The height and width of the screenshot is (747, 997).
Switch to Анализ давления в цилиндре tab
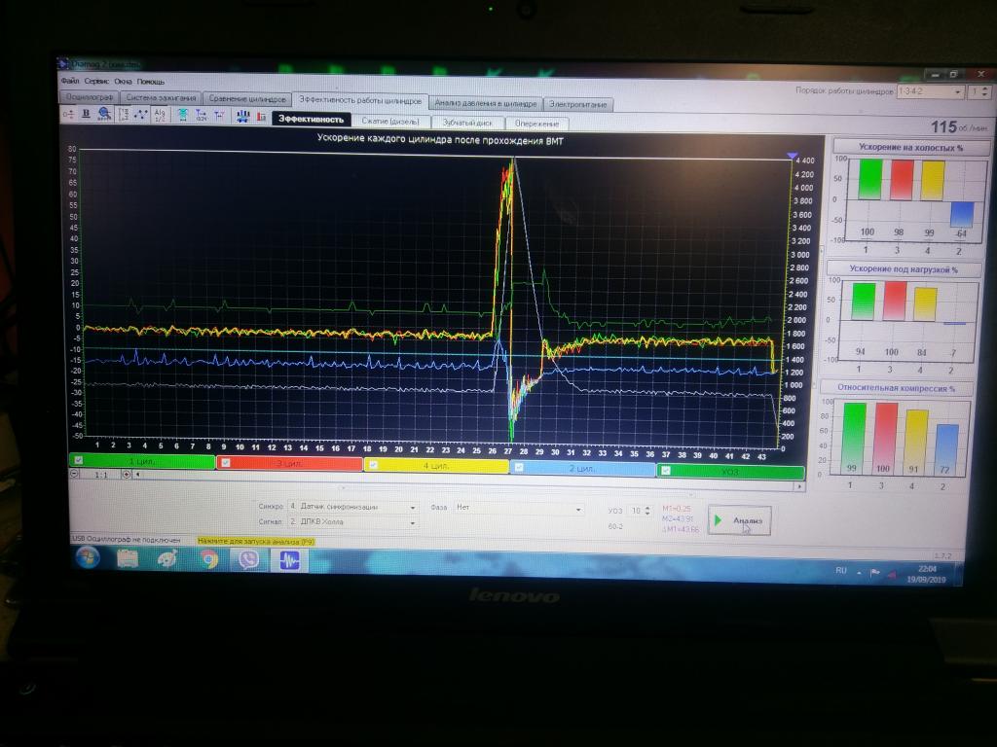[x=486, y=103]
